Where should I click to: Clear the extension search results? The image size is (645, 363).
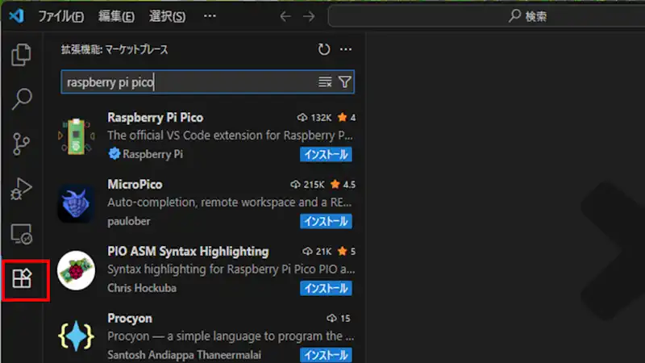pyautogui.click(x=325, y=82)
